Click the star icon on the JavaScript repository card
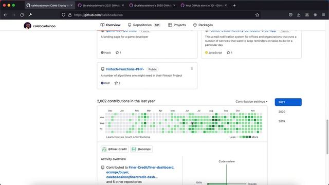329x185 pixels. pos(228,52)
